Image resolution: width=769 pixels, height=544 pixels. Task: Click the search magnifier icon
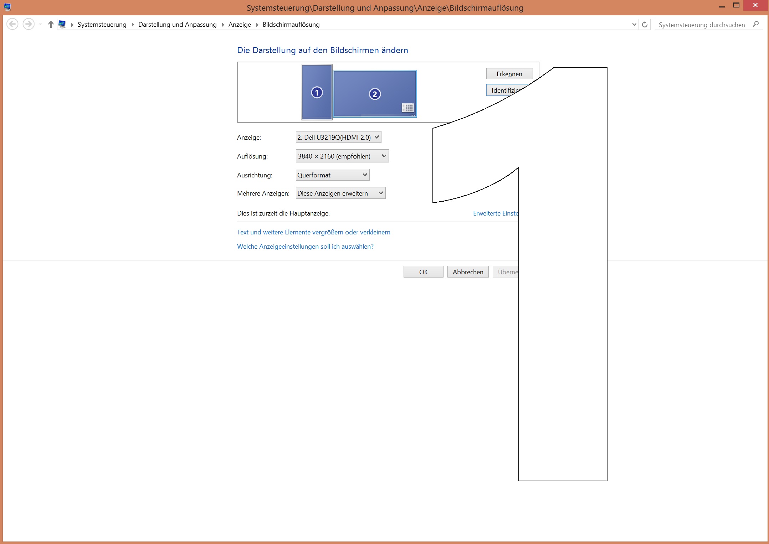click(755, 24)
